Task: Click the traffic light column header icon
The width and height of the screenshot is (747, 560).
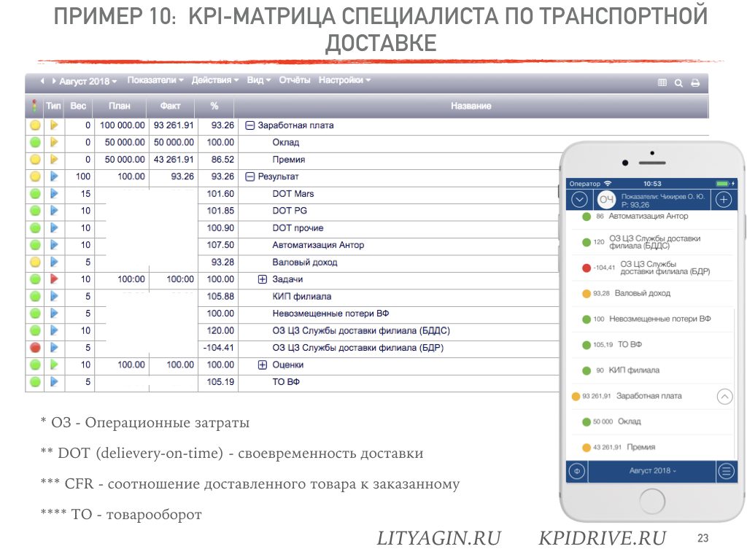Action: 34,106
